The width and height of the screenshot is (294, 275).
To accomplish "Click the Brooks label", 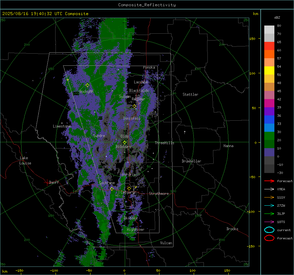I will (x=232, y=229).
